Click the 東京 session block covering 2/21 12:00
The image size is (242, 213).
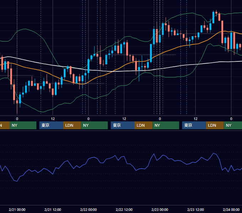pyautogui.click(x=51, y=125)
